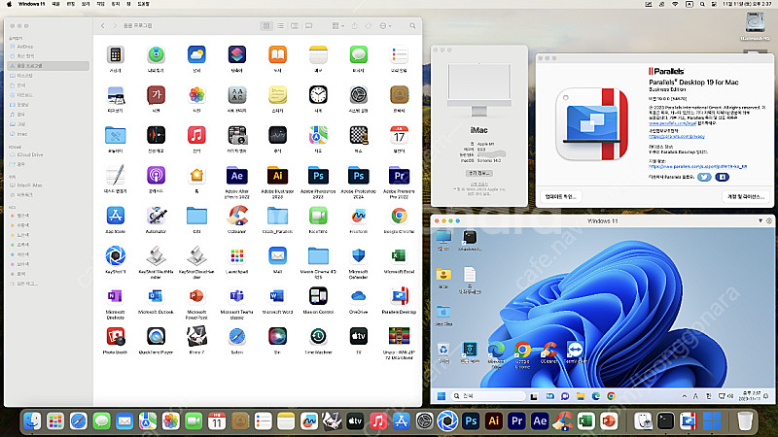Open File Explorer from the Windows taskbar
778x437 pixels.
580,396
